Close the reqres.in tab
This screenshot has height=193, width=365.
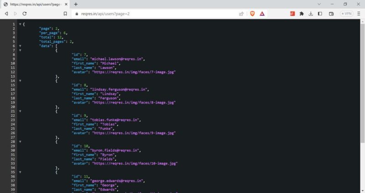coord(66,4)
